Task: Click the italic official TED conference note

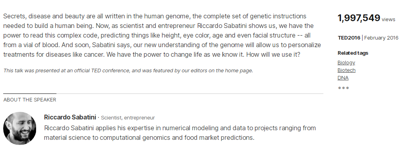Action: point(128,70)
